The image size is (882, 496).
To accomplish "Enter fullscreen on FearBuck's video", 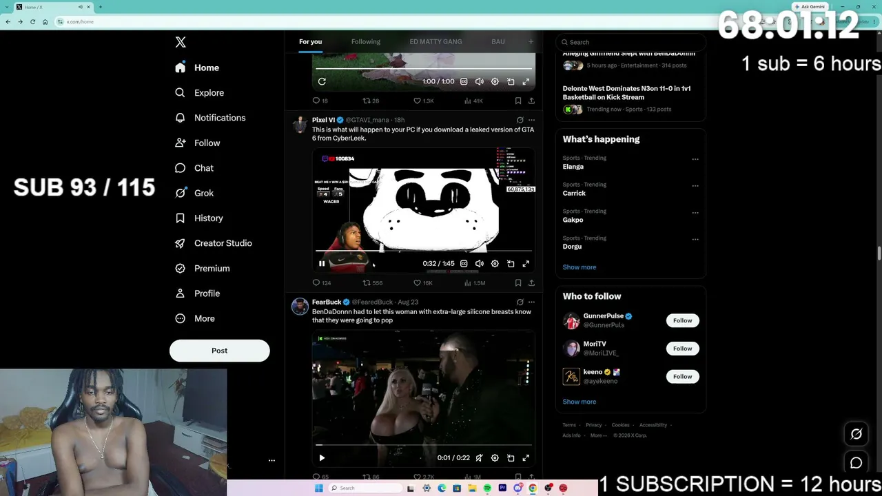I will click(x=526, y=457).
